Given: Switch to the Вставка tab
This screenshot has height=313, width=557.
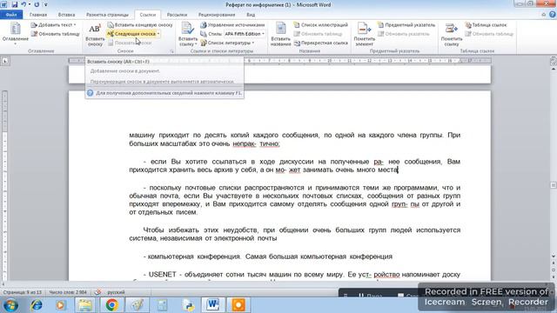Looking at the screenshot, I should pyautogui.click(x=66, y=15).
